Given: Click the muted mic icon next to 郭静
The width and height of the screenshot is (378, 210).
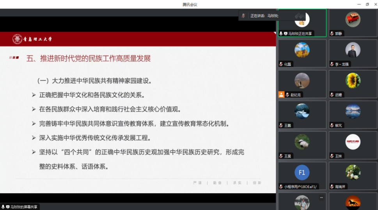Looking at the screenshot, I should (332, 34).
